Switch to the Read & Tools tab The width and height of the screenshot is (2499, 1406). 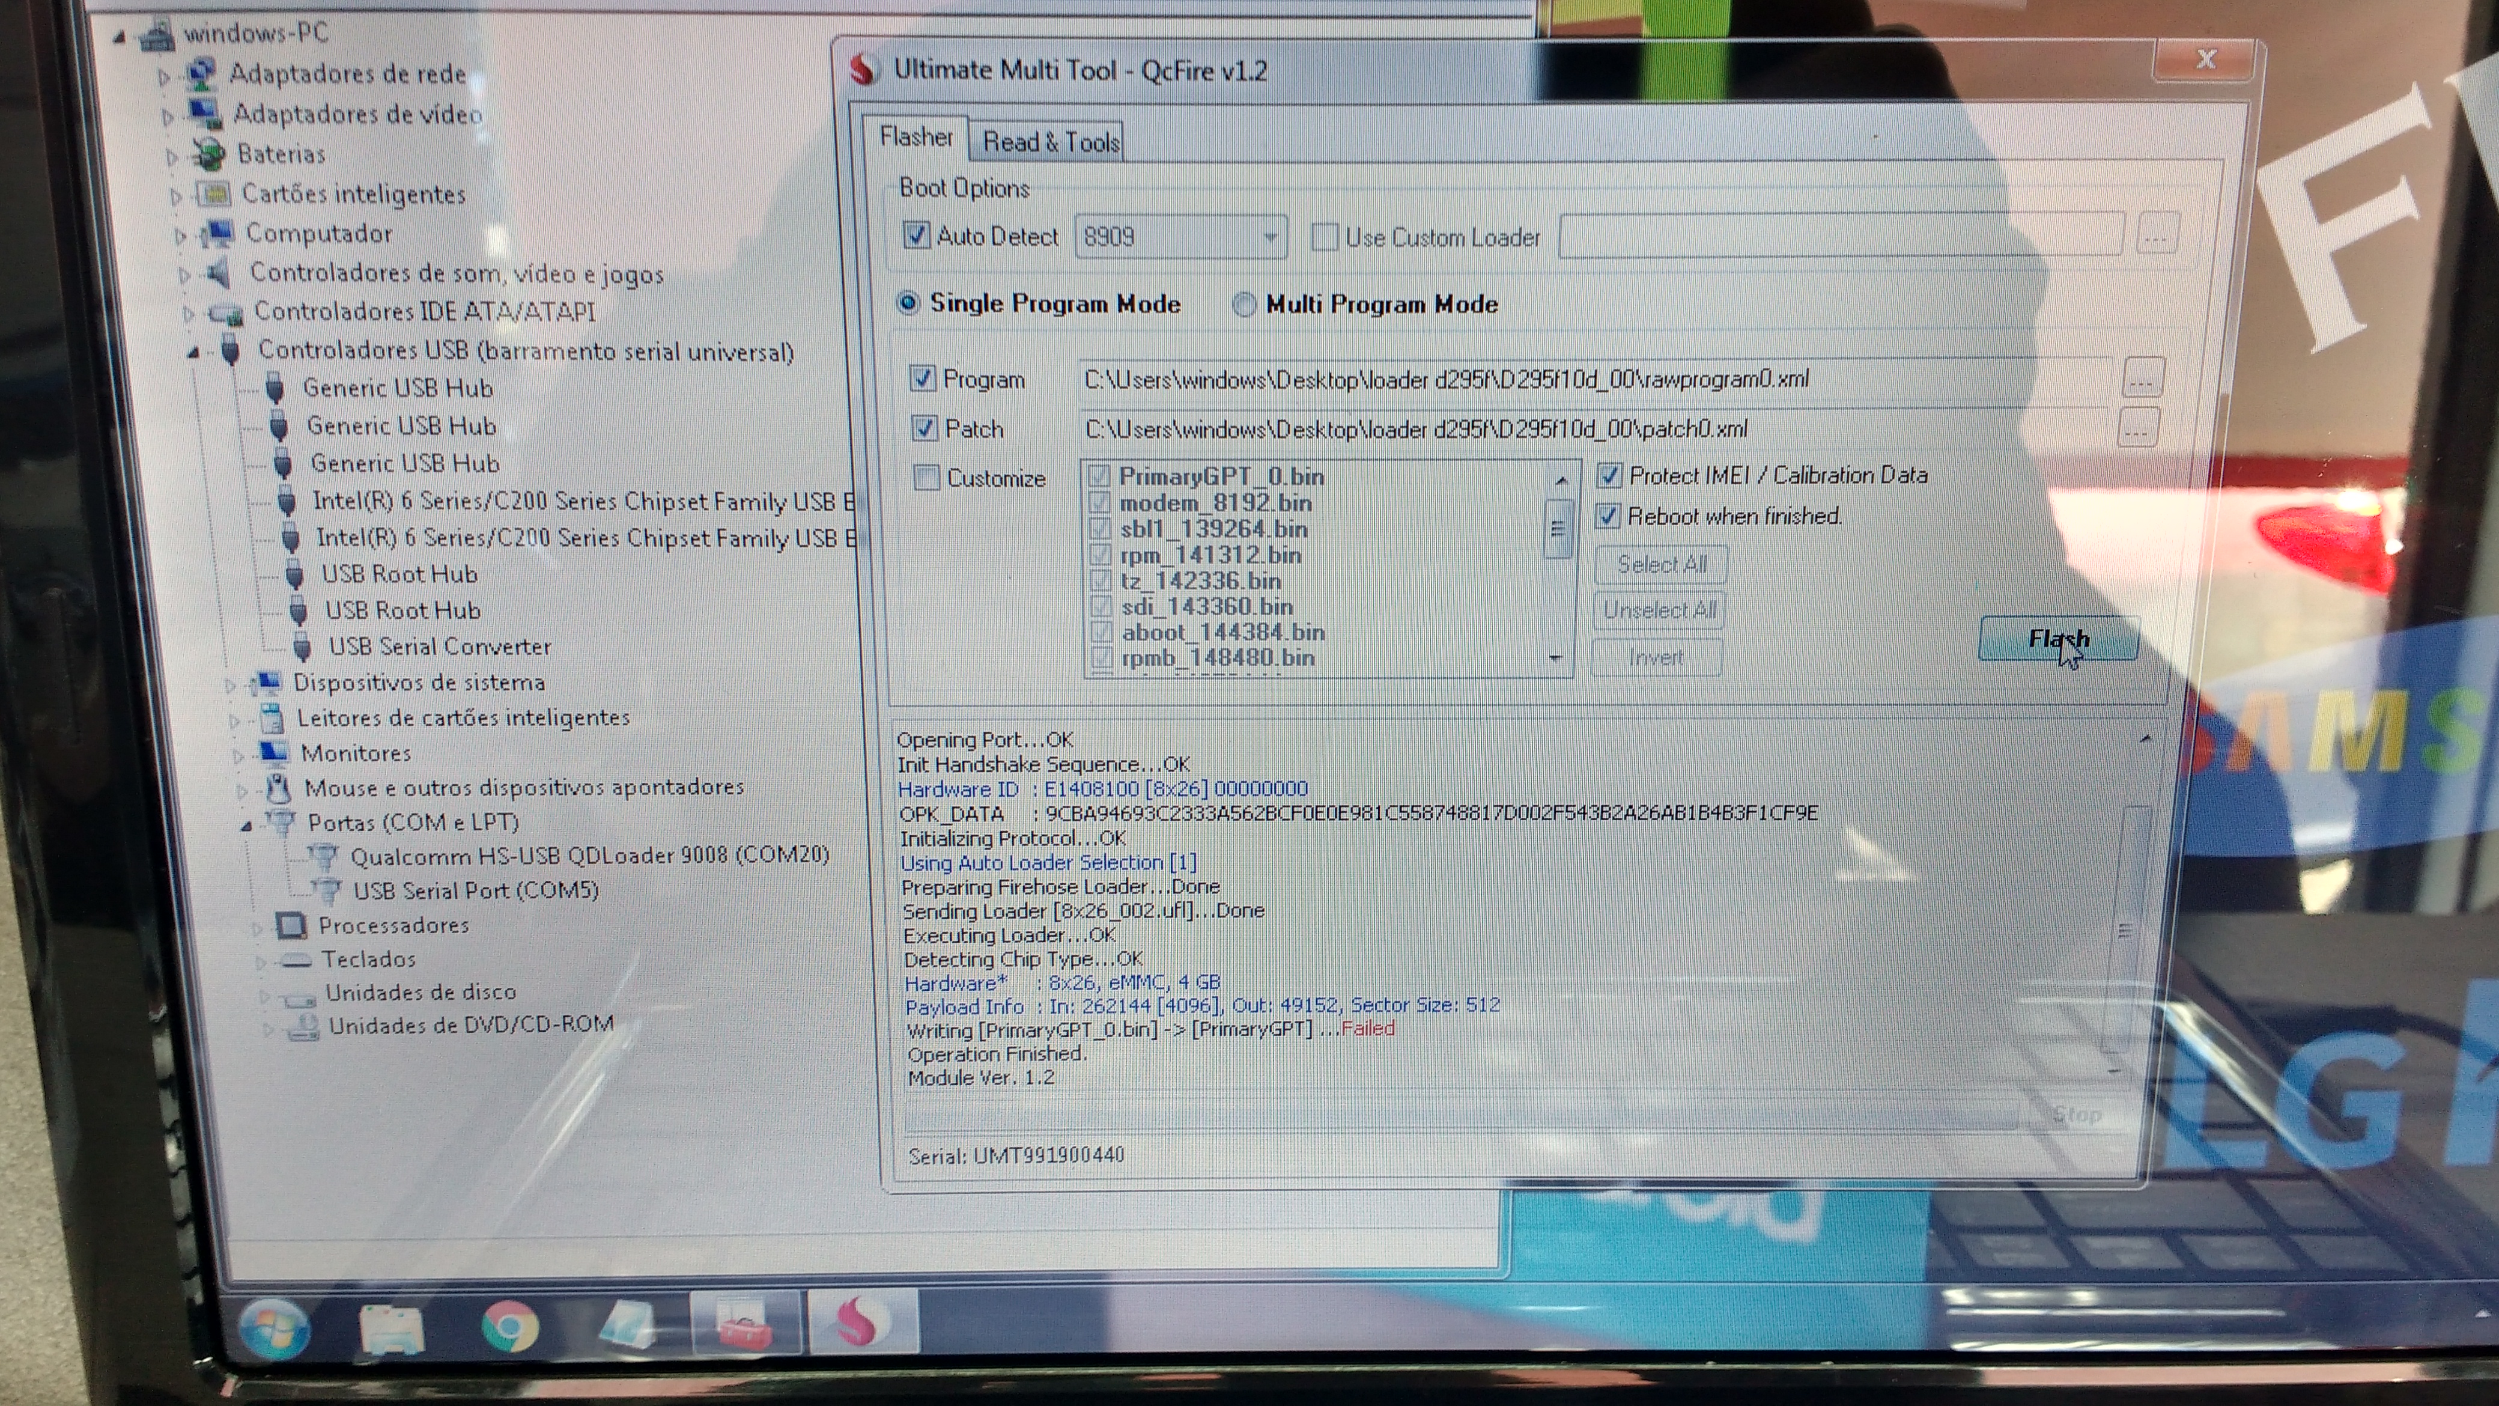pos(1051,142)
